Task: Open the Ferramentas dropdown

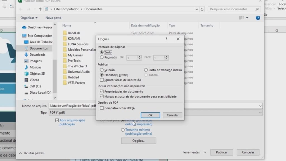Action: pos(194,152)
